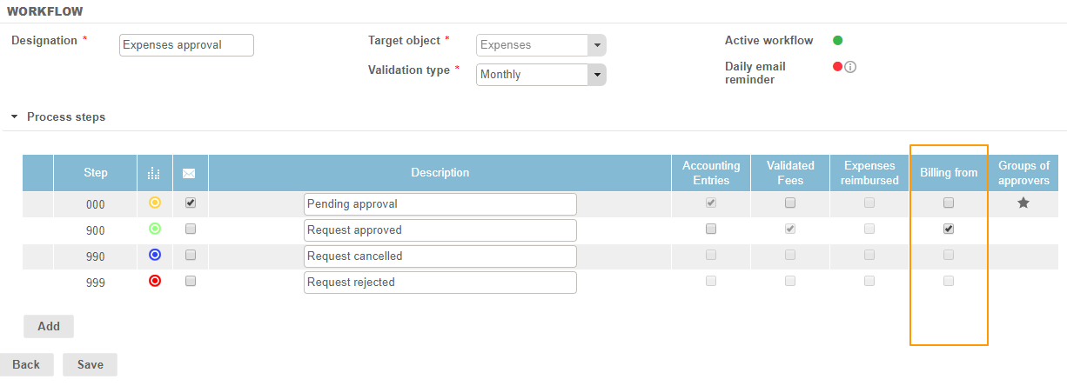
Task: Click the star icon in Groups of approvers
Action: [1023, 203]
